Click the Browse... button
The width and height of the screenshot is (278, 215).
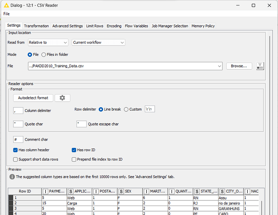tap(239, 66)
